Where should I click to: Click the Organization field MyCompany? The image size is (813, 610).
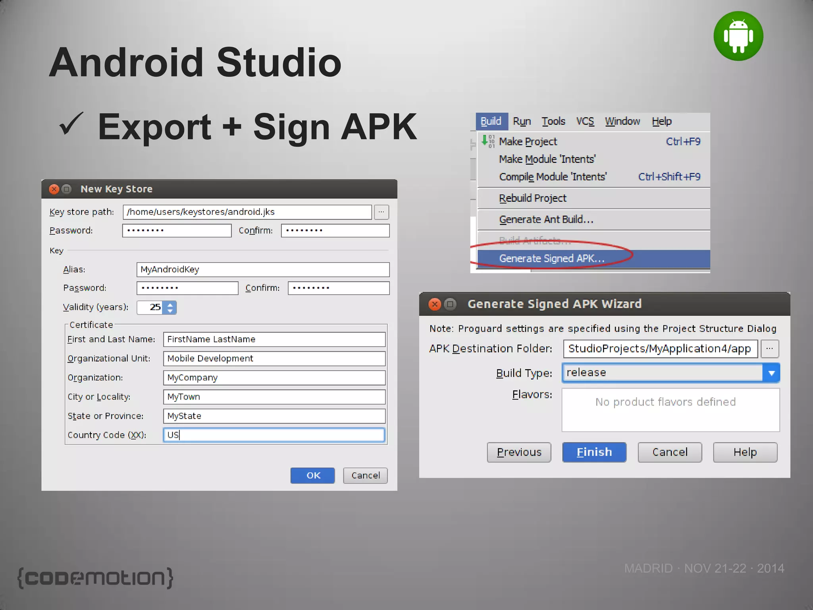click(274, 378)
